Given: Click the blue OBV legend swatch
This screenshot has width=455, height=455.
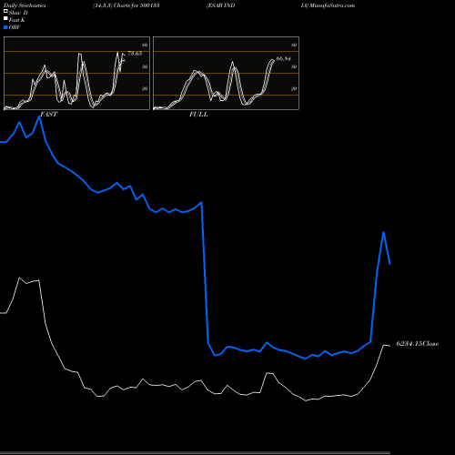Looking at the screenshot, I should (5, 27).
